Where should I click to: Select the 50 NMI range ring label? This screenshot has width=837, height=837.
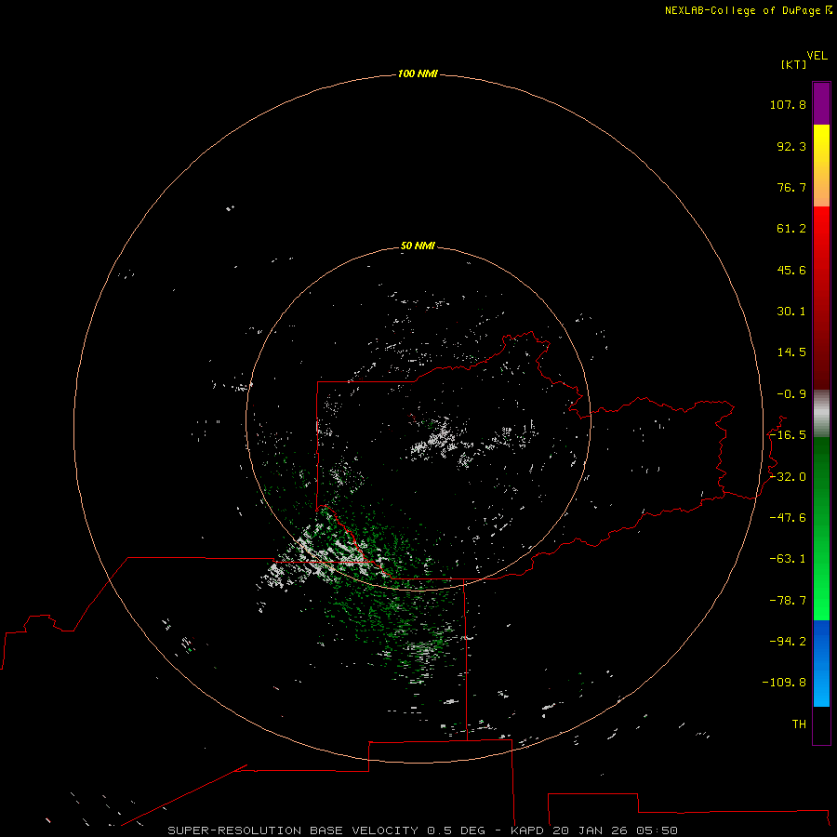[x=418, y=246]
